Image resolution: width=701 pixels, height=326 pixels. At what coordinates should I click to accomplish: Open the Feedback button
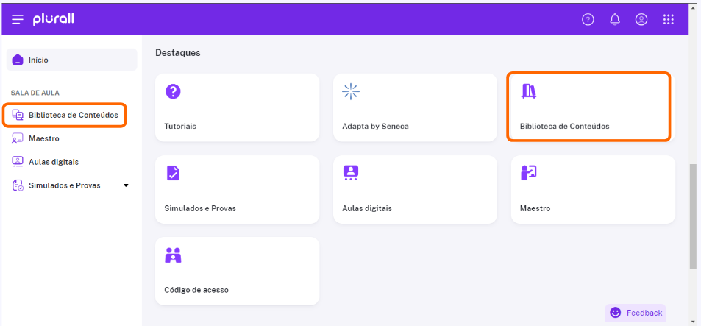636,313
